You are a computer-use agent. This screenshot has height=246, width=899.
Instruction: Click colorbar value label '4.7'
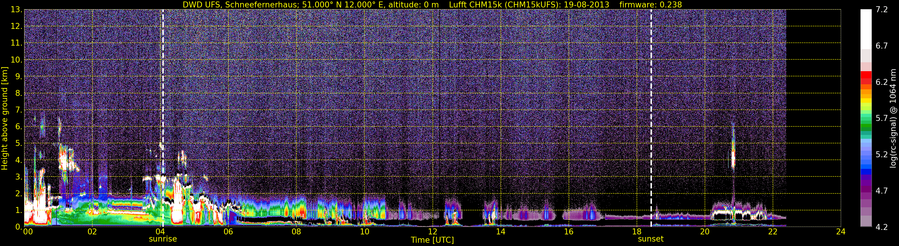(x=882, y=191)
